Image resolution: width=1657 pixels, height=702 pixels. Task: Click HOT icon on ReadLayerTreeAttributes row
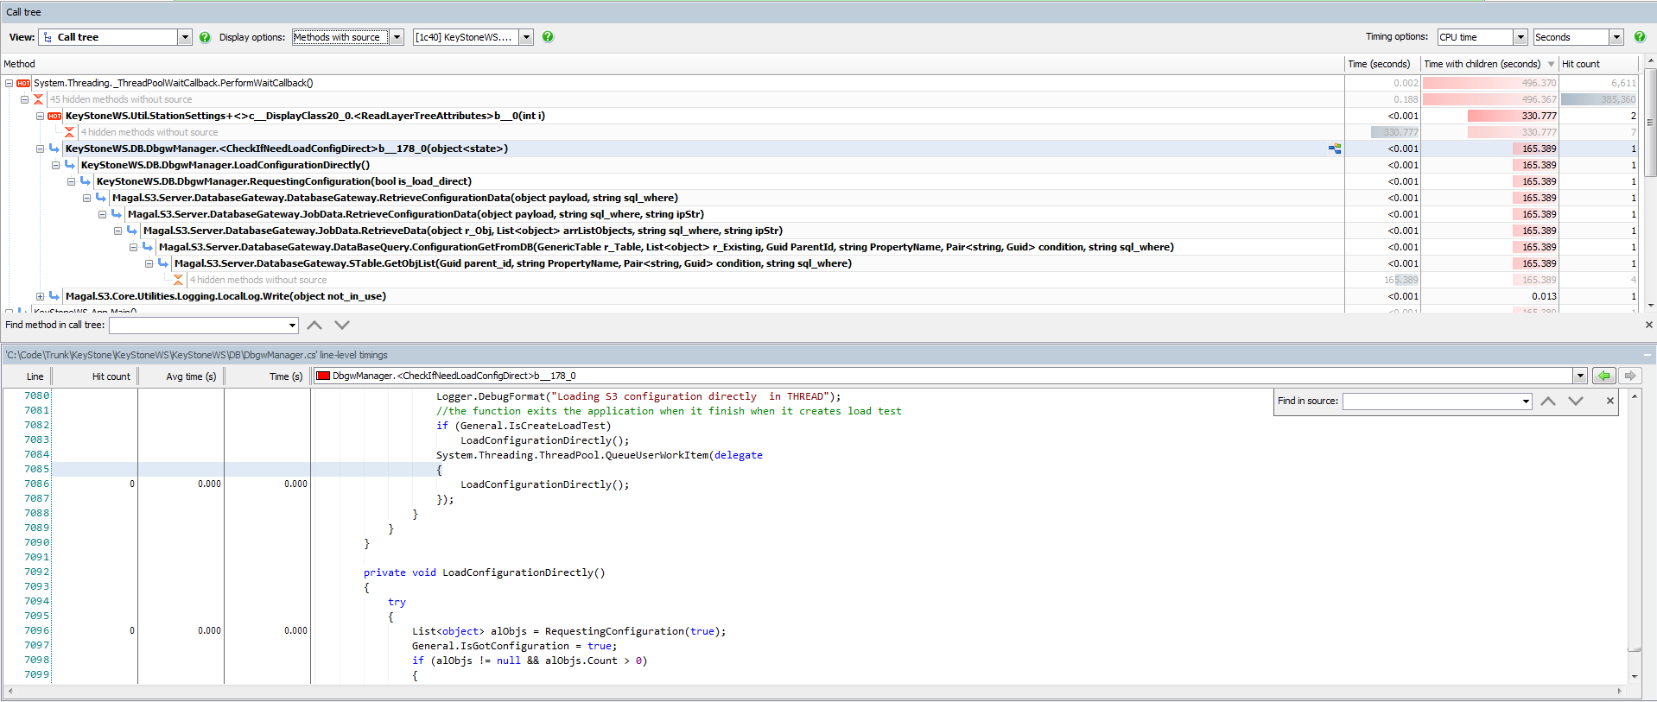(x=54, y=117)
